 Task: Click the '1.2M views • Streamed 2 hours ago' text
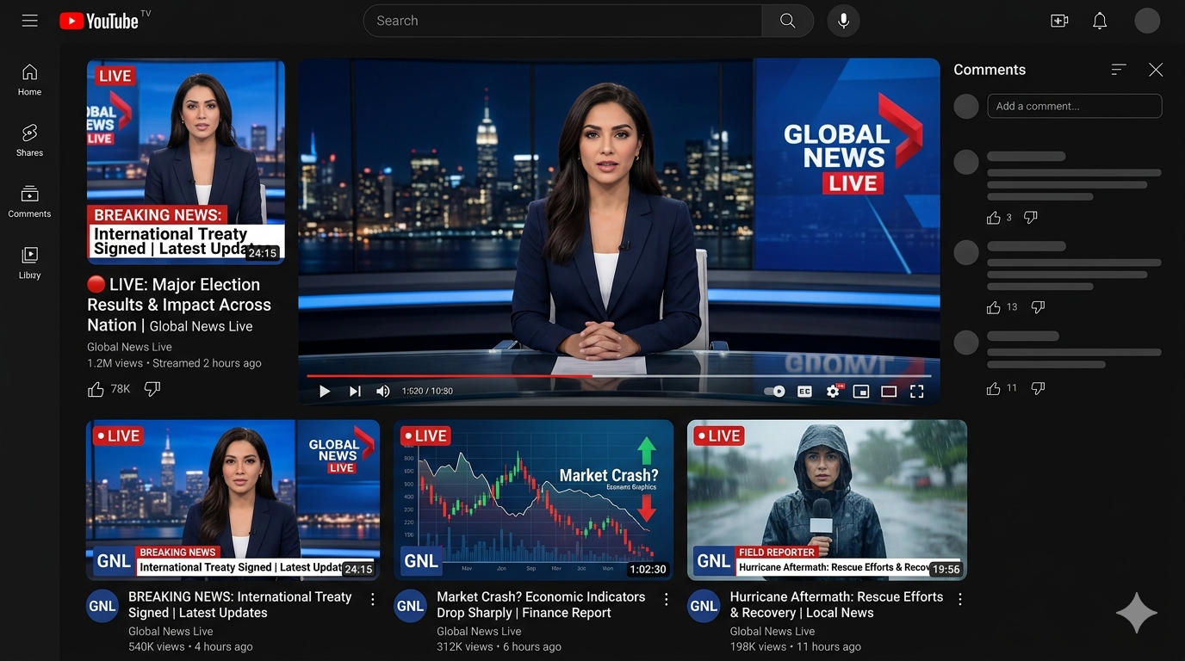[174, 363]
